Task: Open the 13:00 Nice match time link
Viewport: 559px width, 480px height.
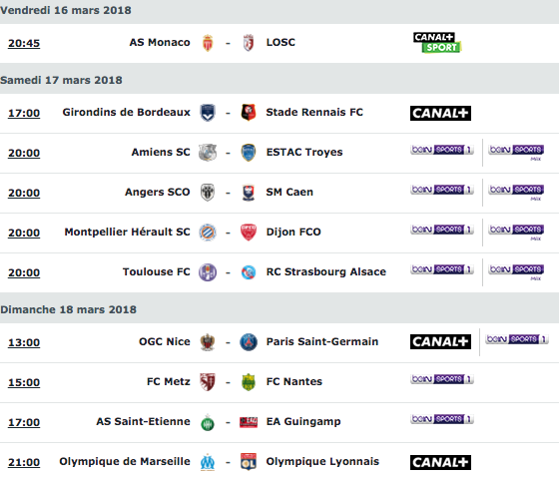Action: point(24,342)
